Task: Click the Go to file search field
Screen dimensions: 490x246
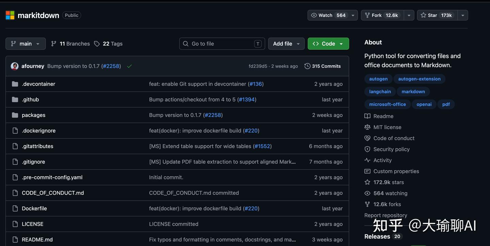Action: coord(222,44)
